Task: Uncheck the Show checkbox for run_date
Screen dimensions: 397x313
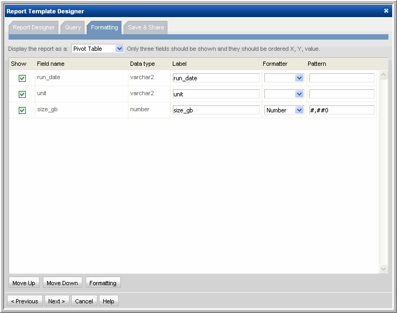Action: click(22, 78)
